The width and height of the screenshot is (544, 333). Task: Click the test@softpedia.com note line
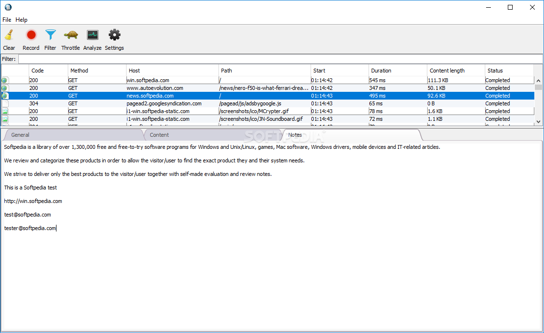28,215
